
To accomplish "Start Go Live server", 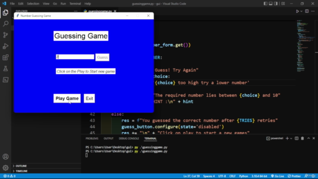I will (277, 176).
